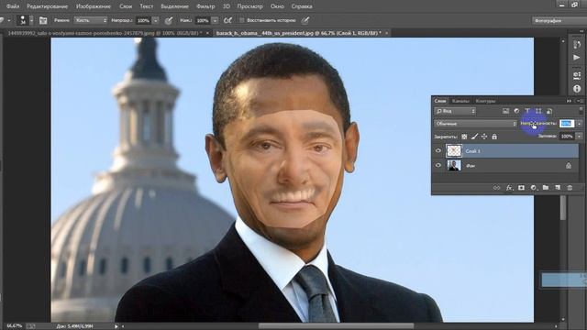This screenshot has height=330, width=587.
Task: Open layer opacity slider arrow in Layers panel
Action: click(579, 124)
